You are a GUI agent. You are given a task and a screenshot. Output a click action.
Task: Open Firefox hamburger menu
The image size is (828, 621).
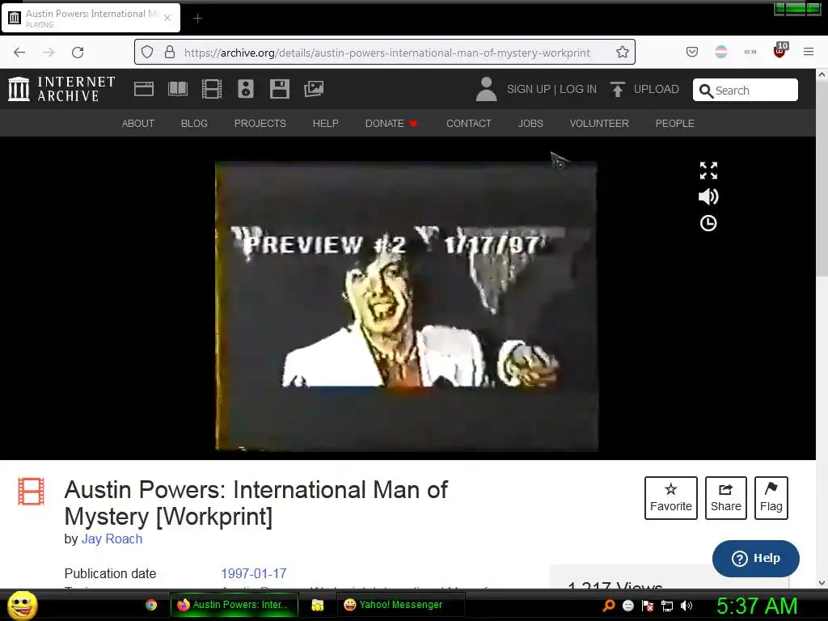(x=809, y=52)
